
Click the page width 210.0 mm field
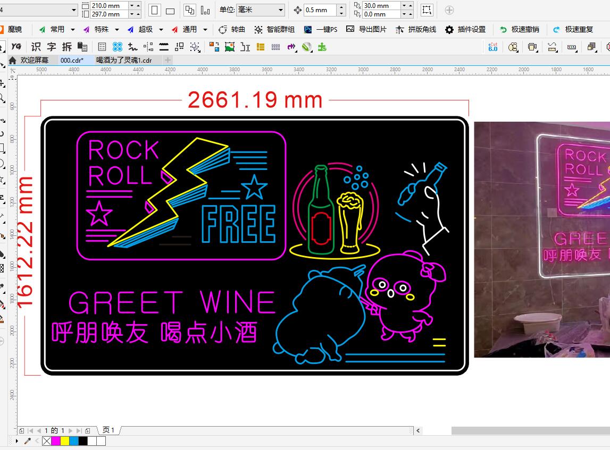coord(110,6)
